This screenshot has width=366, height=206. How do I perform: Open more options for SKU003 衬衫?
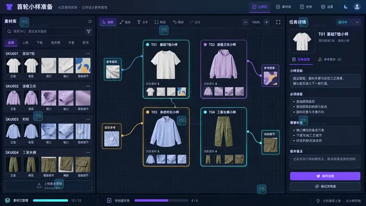(x=88, y=120)
